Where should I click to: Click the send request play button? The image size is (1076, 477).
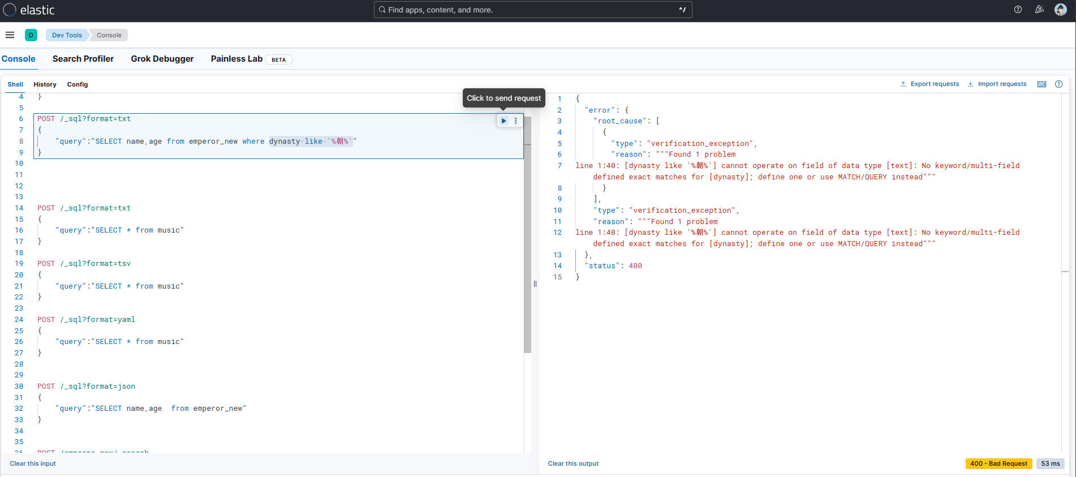click(x=503, y=121)
